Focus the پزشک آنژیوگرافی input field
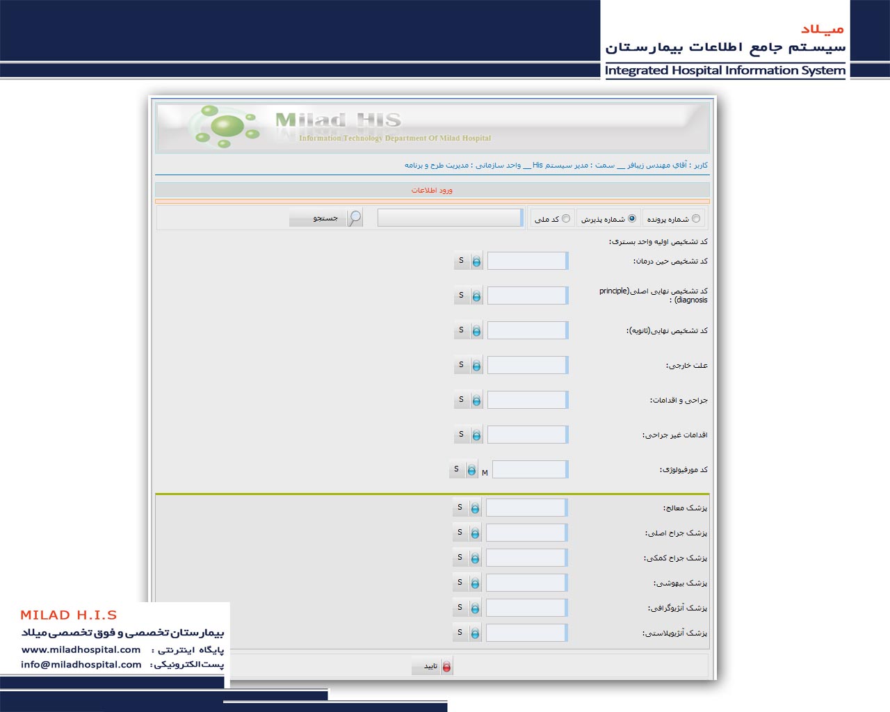 [526, 608]
